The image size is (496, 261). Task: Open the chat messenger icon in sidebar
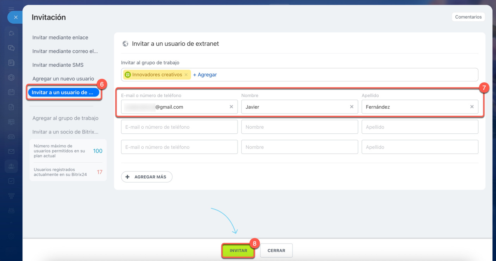tap(11, 48)
